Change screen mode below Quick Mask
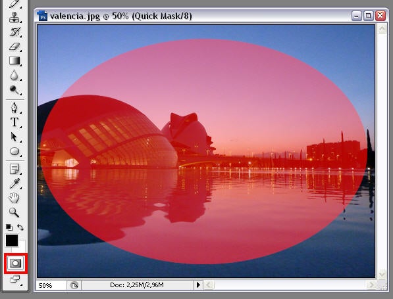Screen dimensions: 393x299 coord(14,279)
